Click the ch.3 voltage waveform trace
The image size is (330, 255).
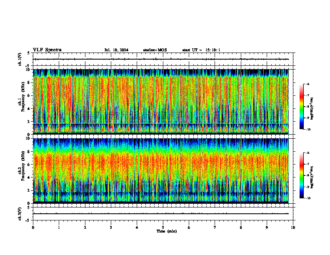161,214
